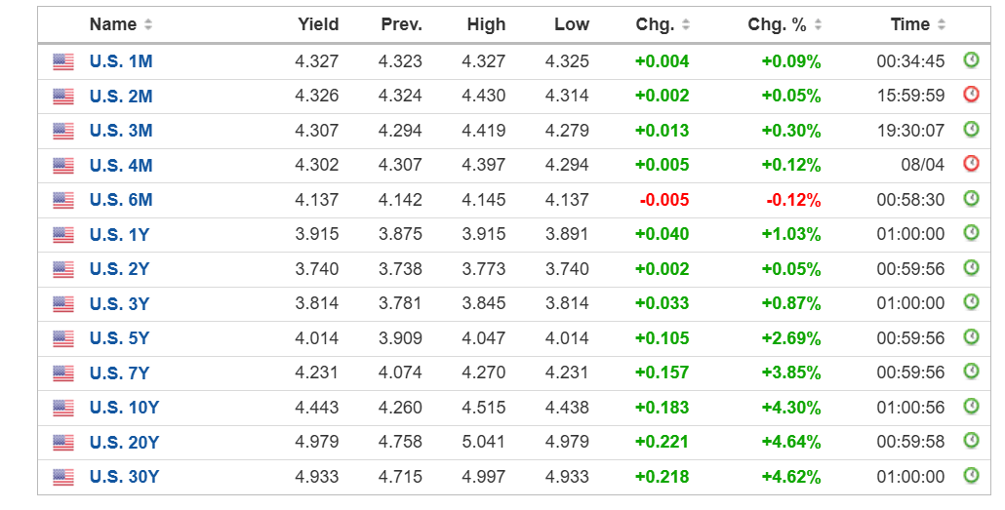The image size is (1005, 510).
Task: Select the U.S. 7Y bond link
Action: [x=120, y=373]
